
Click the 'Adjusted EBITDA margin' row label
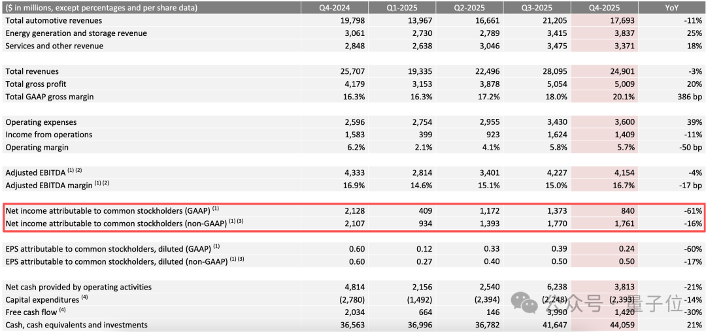coord(57,186)
